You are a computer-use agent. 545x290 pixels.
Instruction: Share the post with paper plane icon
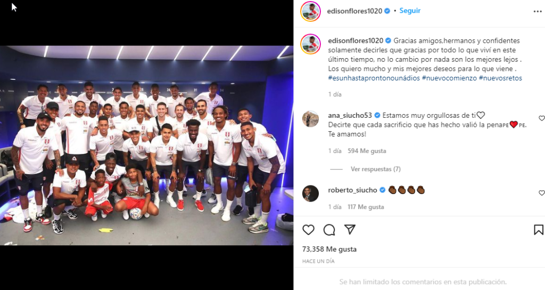point(350,229)
